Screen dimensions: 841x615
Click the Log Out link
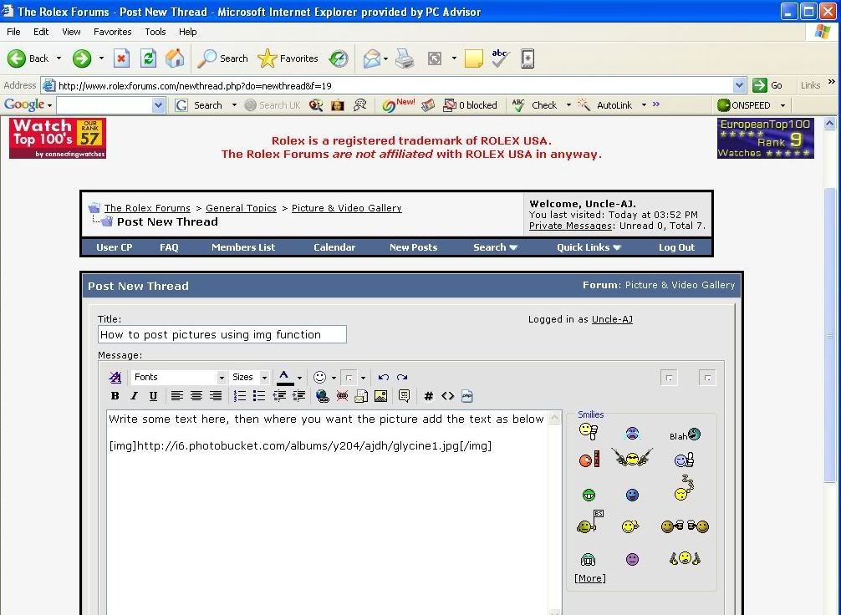(x=676, y=247)
